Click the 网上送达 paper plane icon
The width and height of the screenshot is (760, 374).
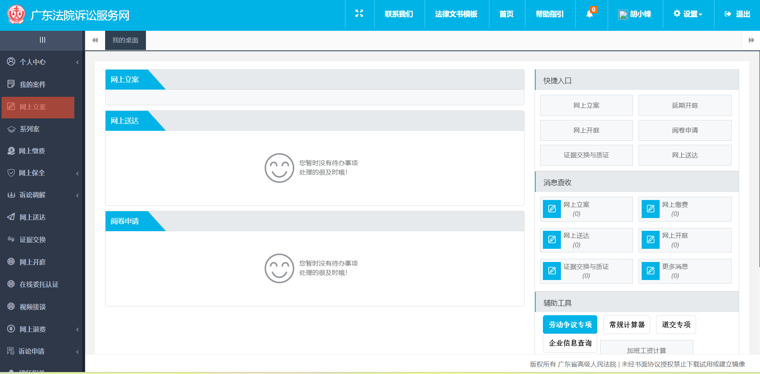coord(11,217)
